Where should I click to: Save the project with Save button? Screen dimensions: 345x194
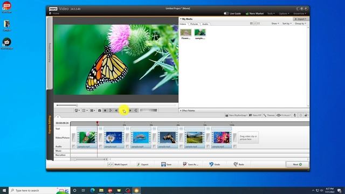[x=167, y=164]
